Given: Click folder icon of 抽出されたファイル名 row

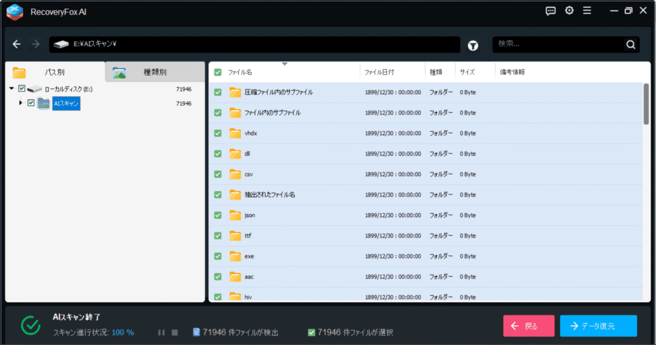Looking at the screenshot, I should point(235,195).
